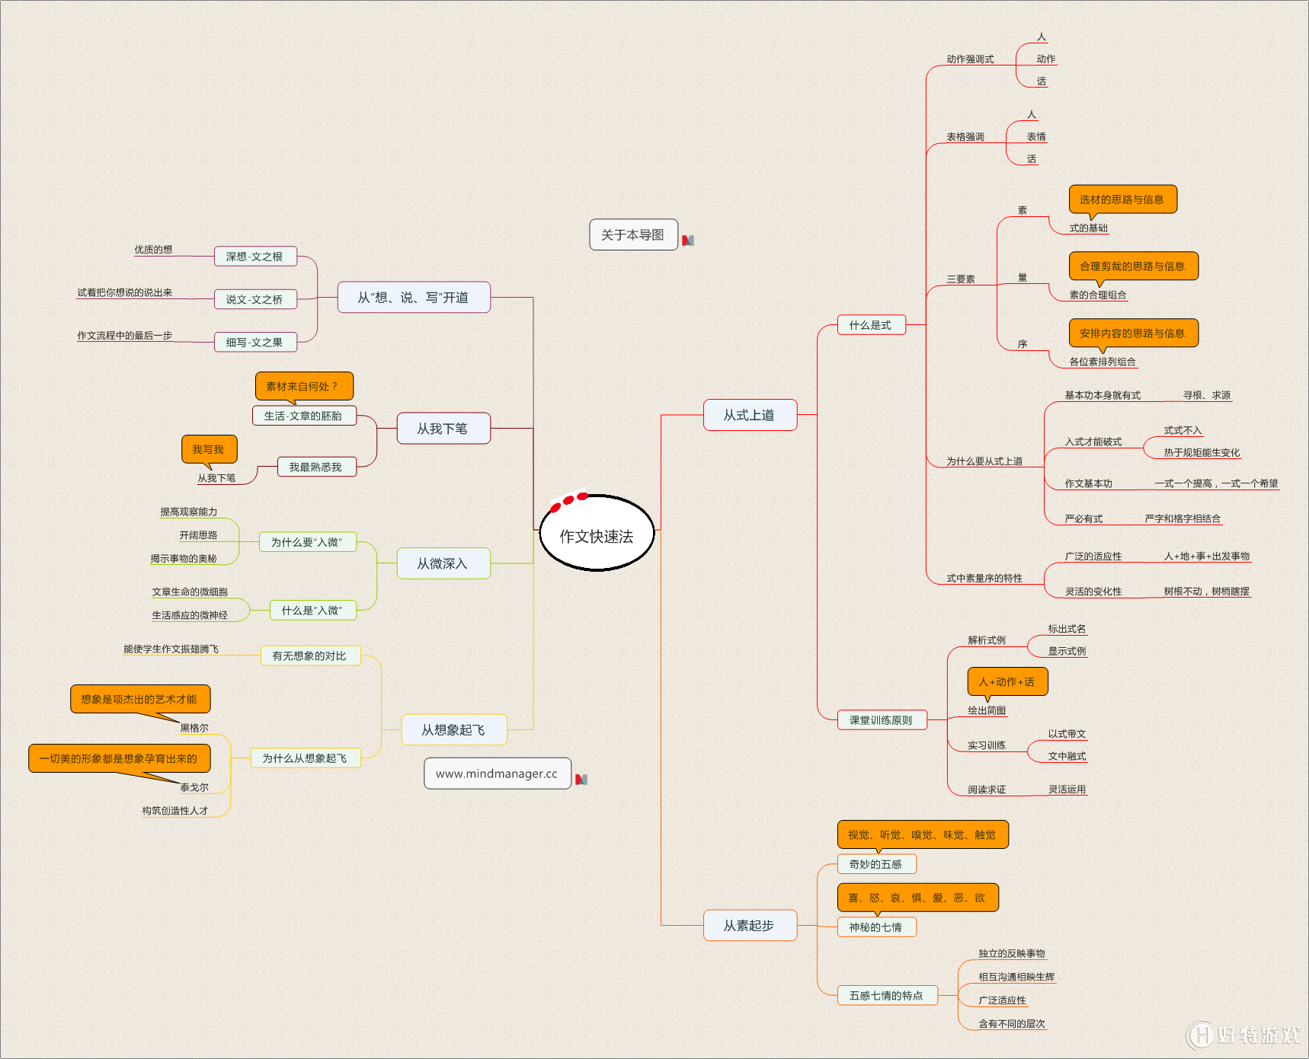Click the orange callout 我写我
Viewport: 1309px width, 1059px height.
(210, 449)
